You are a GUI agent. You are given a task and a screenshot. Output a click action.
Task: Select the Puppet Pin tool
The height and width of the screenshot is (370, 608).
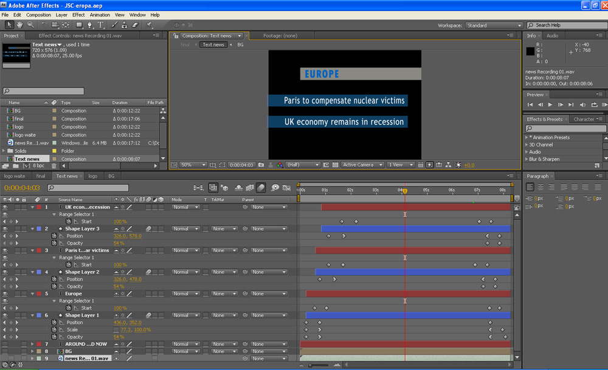(150, 25)
